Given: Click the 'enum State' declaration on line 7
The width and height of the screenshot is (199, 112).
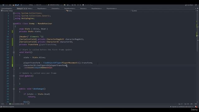Looking at the screenshot, I should pyautogui.click(x=25, y=29).
